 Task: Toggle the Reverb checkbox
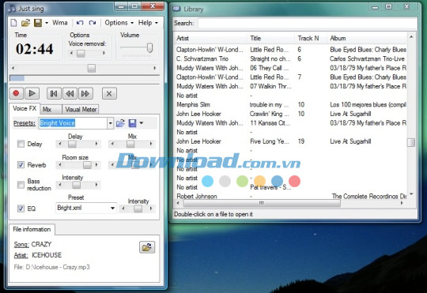tap(21, 165)
